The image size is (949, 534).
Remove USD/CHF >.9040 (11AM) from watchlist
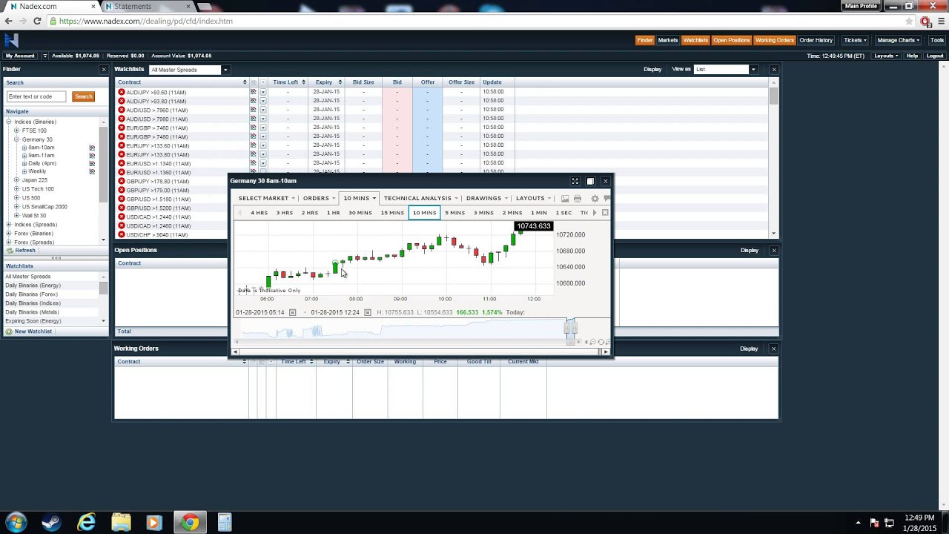pyautogui.click(x=122, y=234)
